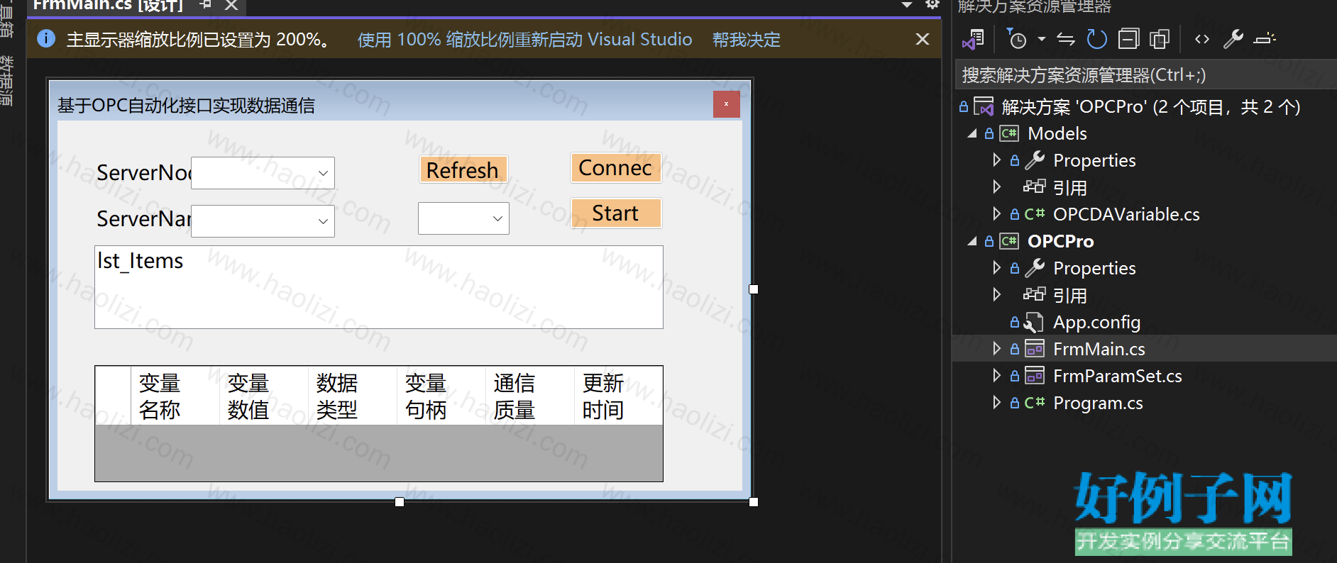The height and width of the screenshot is (563, 1337).
Task: Click the form title bar text
Action: pyautogui.click(x=186, y=106)
